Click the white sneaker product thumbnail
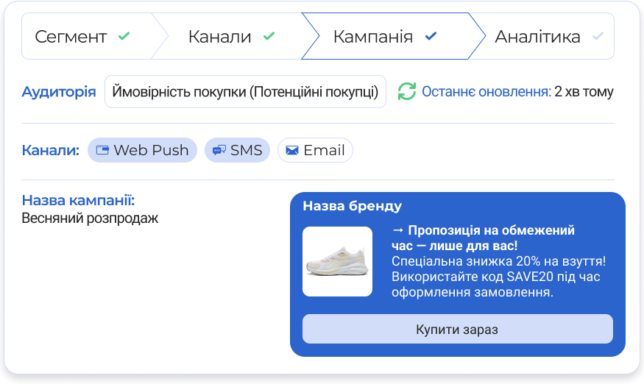The image size is (644, 384). [x=337, y=262]
